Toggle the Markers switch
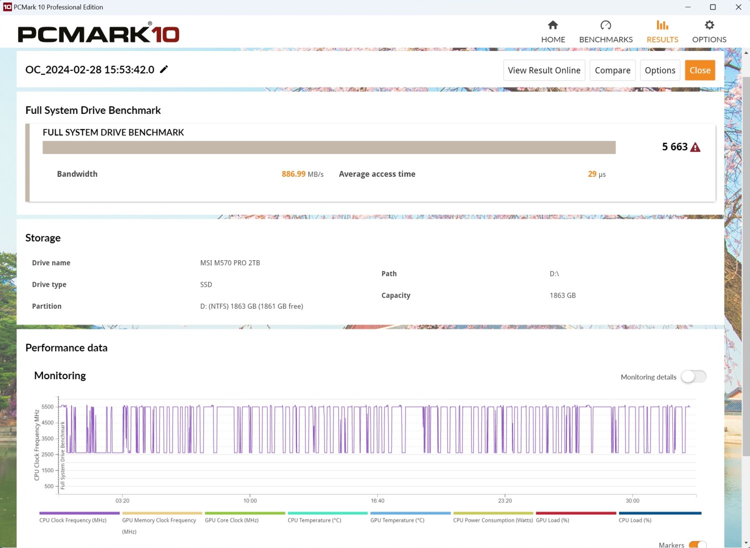This screenshot has height=548, width=750. pos(697,545)
